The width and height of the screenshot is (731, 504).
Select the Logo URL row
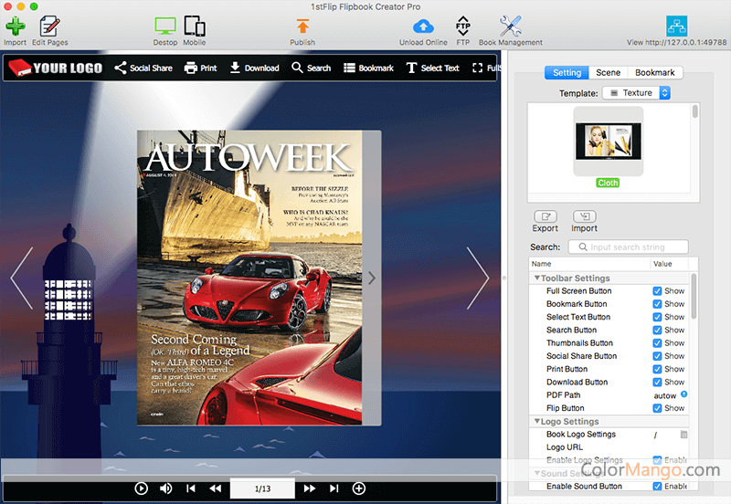pos(609,447)
